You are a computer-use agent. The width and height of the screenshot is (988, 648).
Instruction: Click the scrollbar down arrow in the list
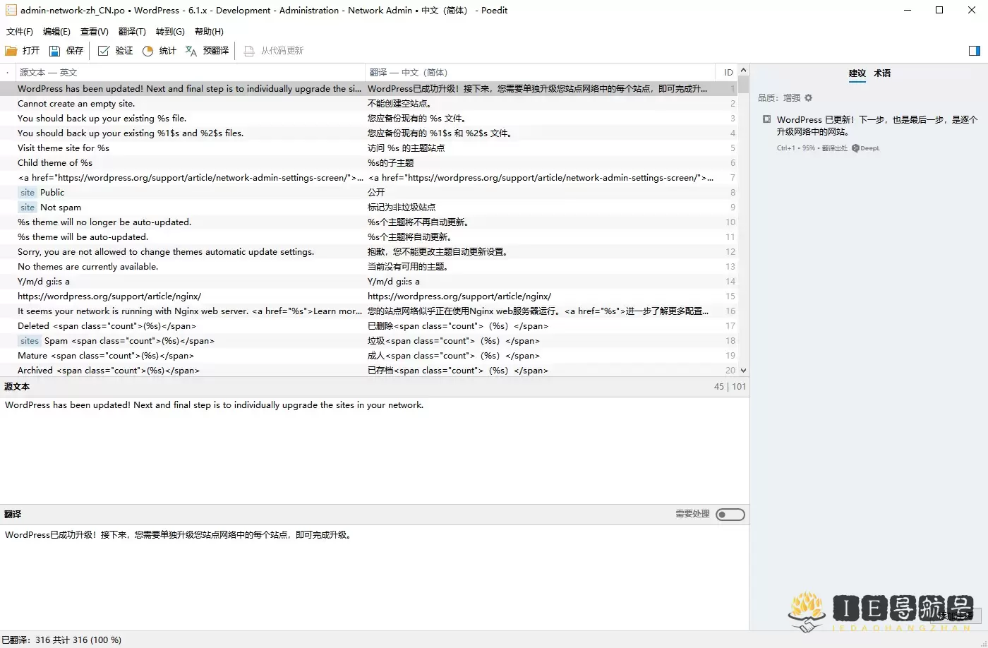click(x=744, y=371)
